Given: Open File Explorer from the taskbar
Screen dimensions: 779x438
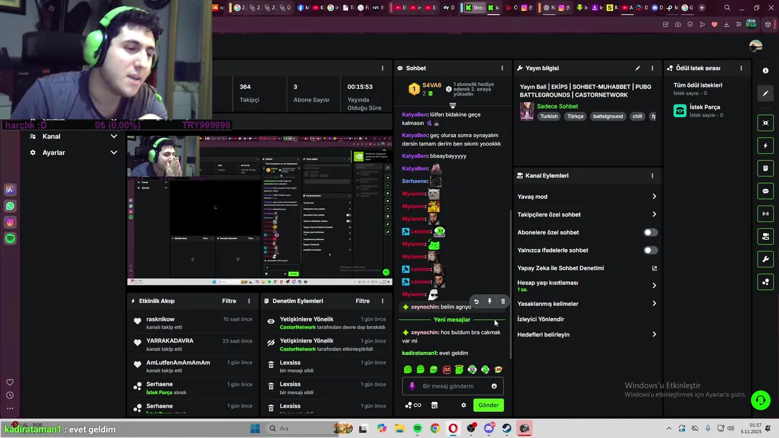Looking at the screenshot, I should 399,428.
